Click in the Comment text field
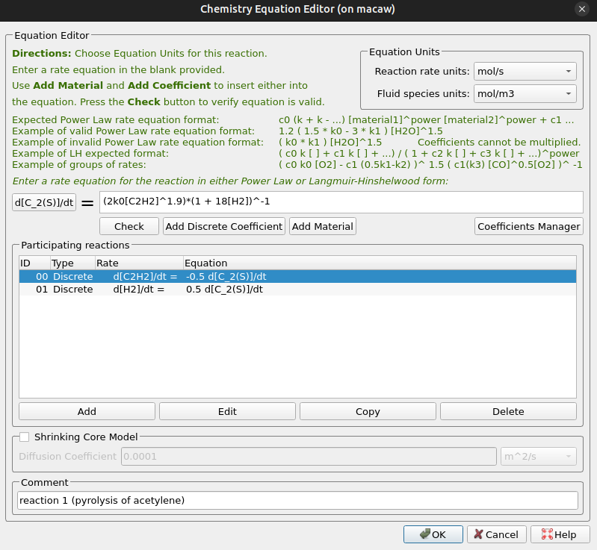This screenshot has height=550, width=597. (297, 500)
